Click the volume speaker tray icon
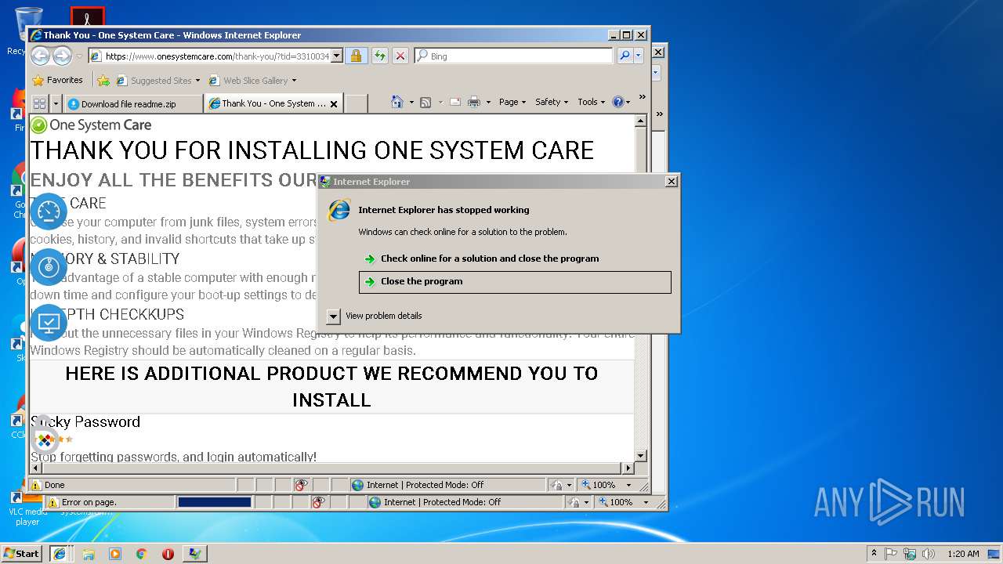1003x564 pixels. [x=929, y=553]
